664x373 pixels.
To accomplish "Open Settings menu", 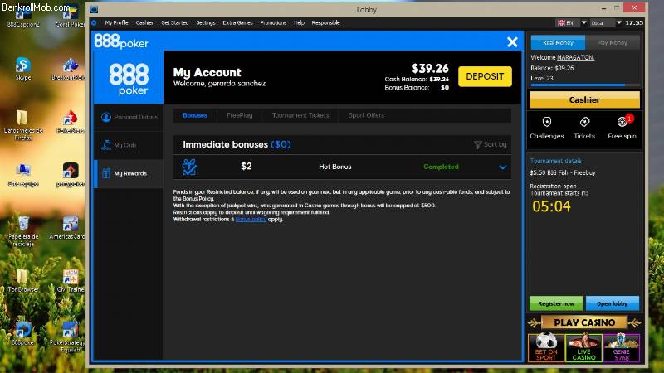I will coord(206,23).
